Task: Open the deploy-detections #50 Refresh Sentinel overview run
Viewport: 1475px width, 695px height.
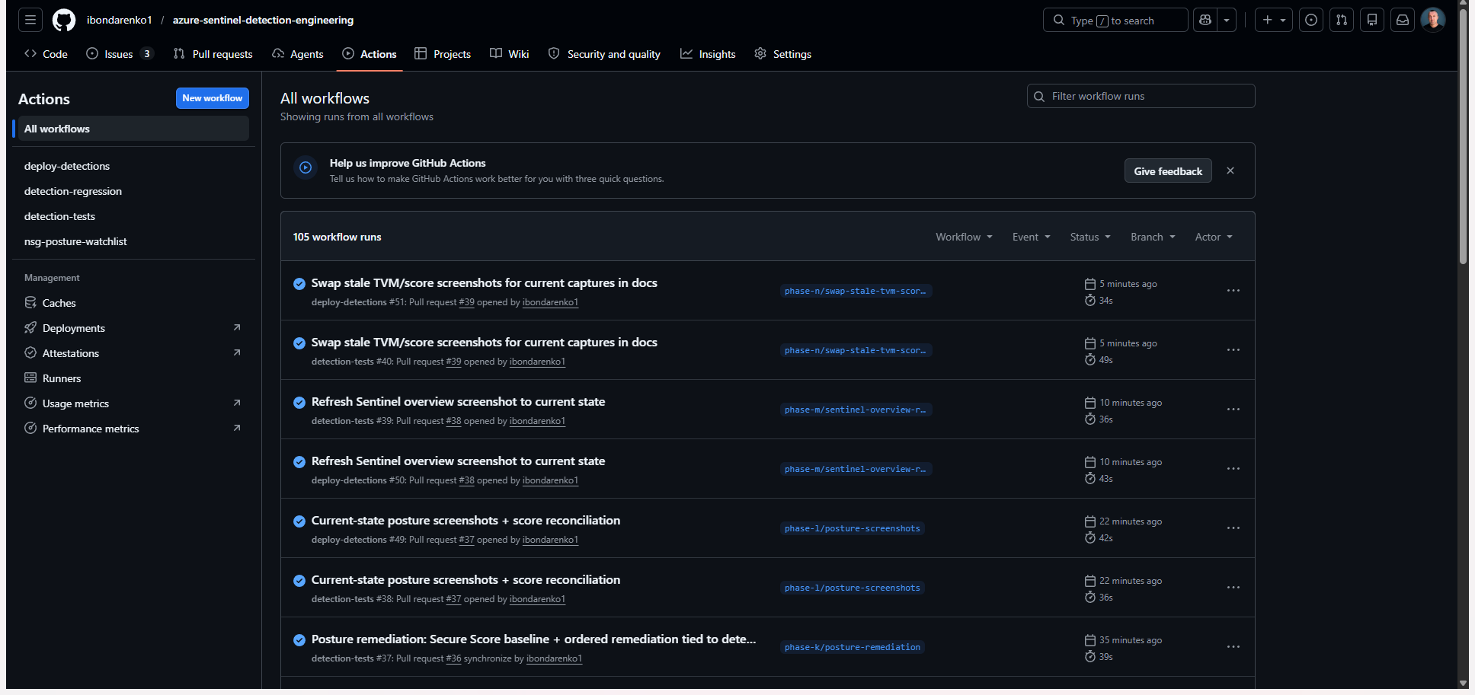Action: click(x=458, y=461)
